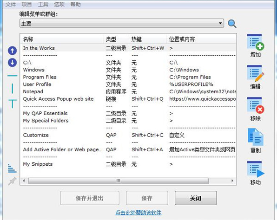Screen dimensions: 277x220
Task: Select the In the Works row
Action: pyautogui.click(x=128, y=48)
